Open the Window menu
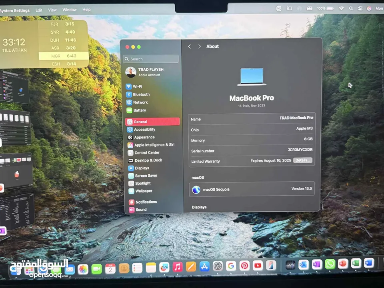Screen dimensions: 384x288 (69, 10)
